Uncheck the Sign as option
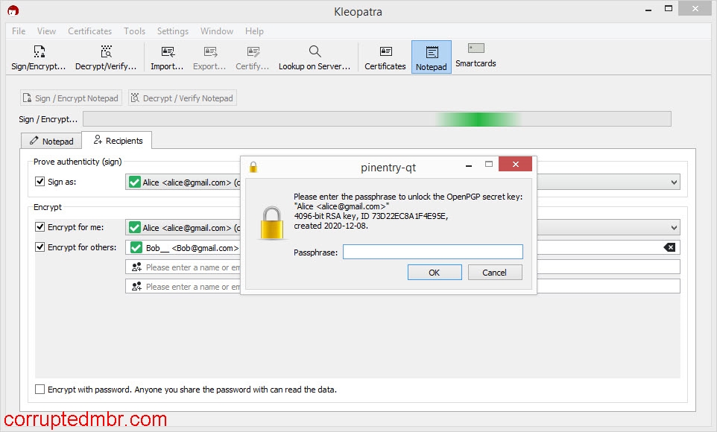This screenshot has width=717, height=432. pos(40,181)
